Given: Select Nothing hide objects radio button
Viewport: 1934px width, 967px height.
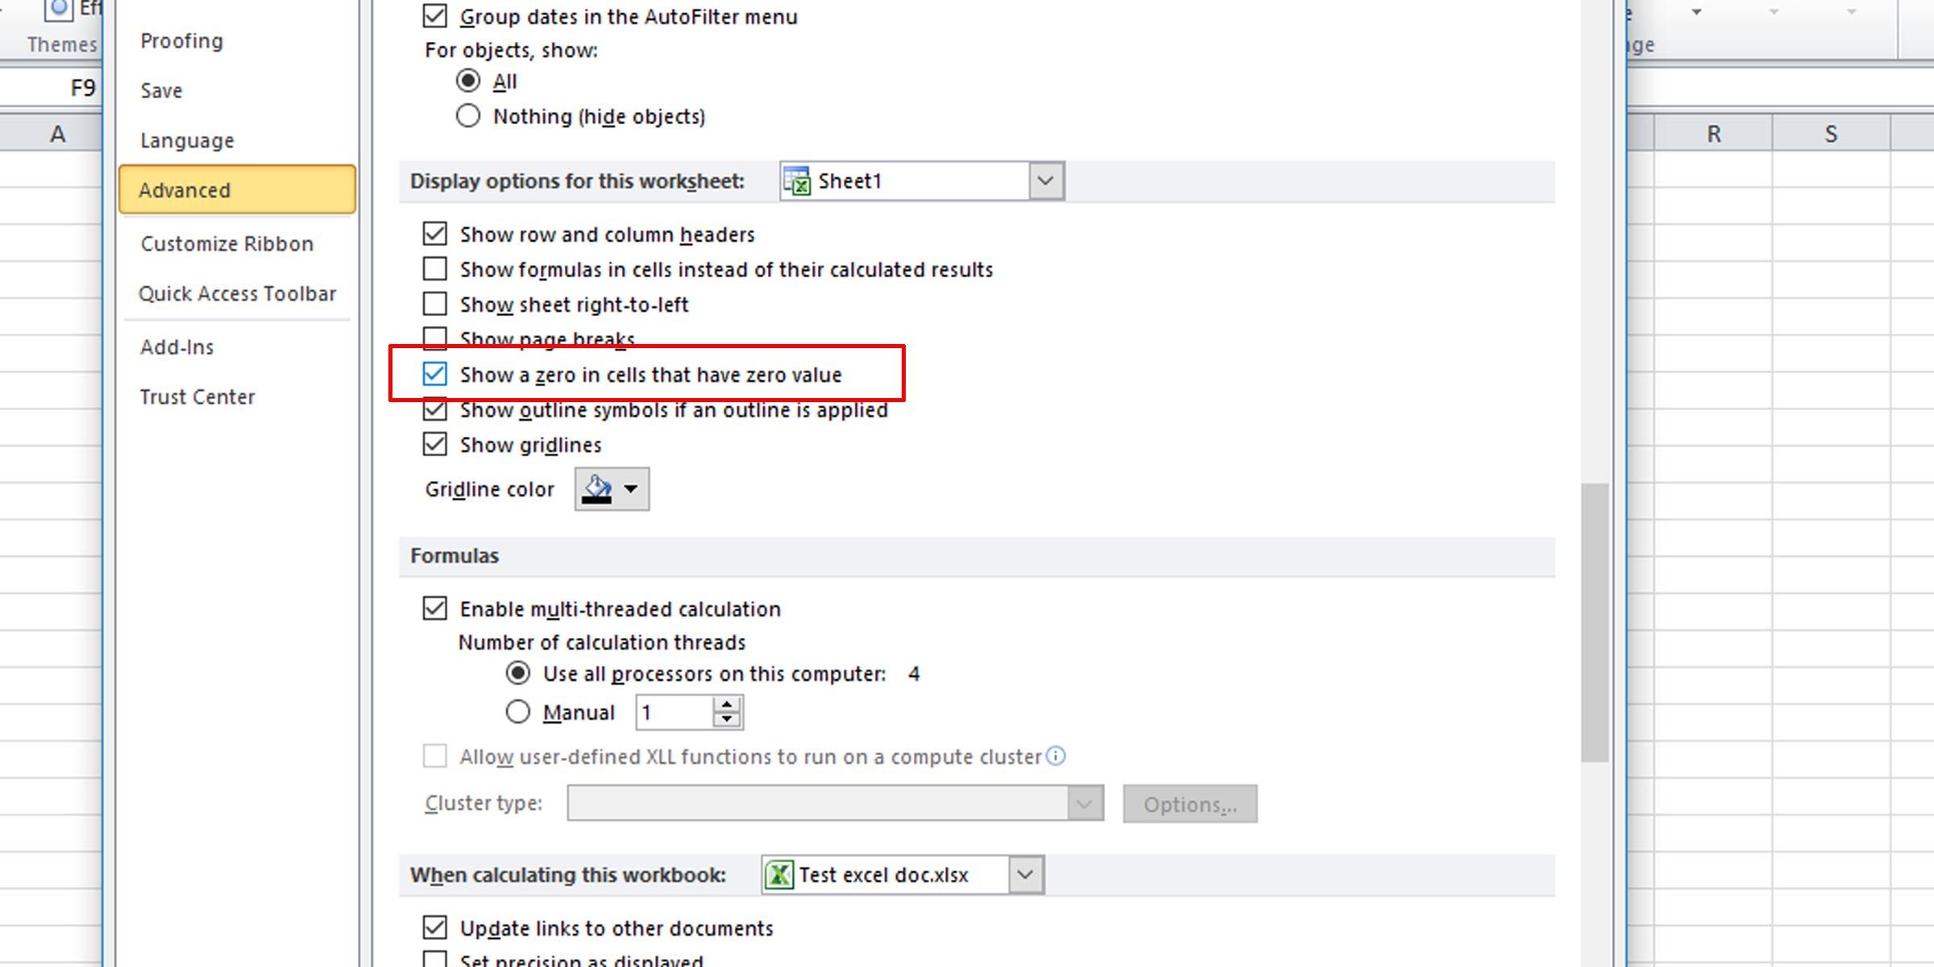Looking at the screenshot, I should tap(471, 116).
